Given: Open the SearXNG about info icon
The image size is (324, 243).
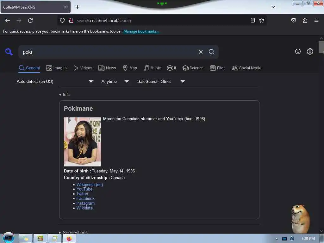Looking at the screenshot, I should coord(298,52).
